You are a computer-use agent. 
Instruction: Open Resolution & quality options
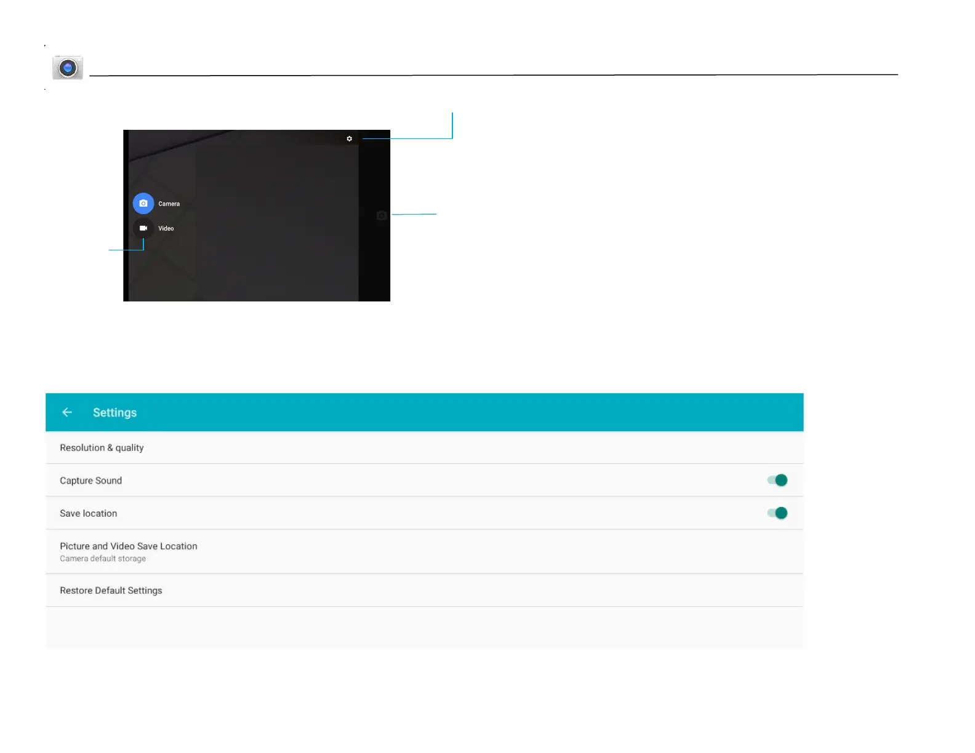[x=102, y=448]
